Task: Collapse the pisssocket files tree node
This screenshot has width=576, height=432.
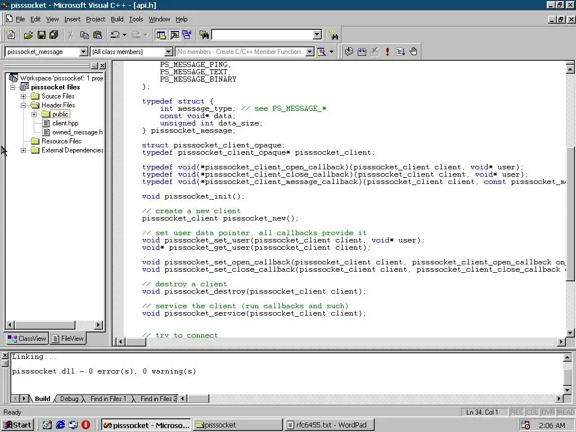Action: pyautogui.click(x=13, y=87)
